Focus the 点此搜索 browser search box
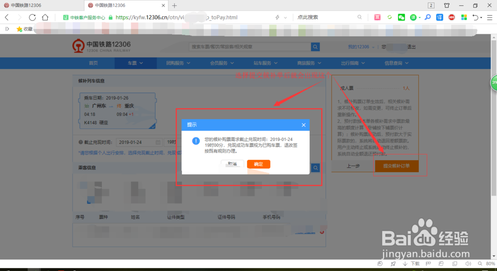Screen dimensions: 497x271 (x=327, y=17)
